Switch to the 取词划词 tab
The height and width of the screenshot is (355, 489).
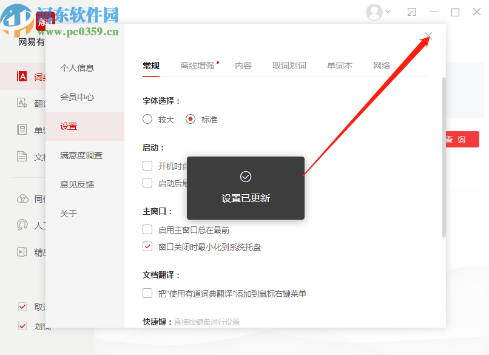point(289,65)
